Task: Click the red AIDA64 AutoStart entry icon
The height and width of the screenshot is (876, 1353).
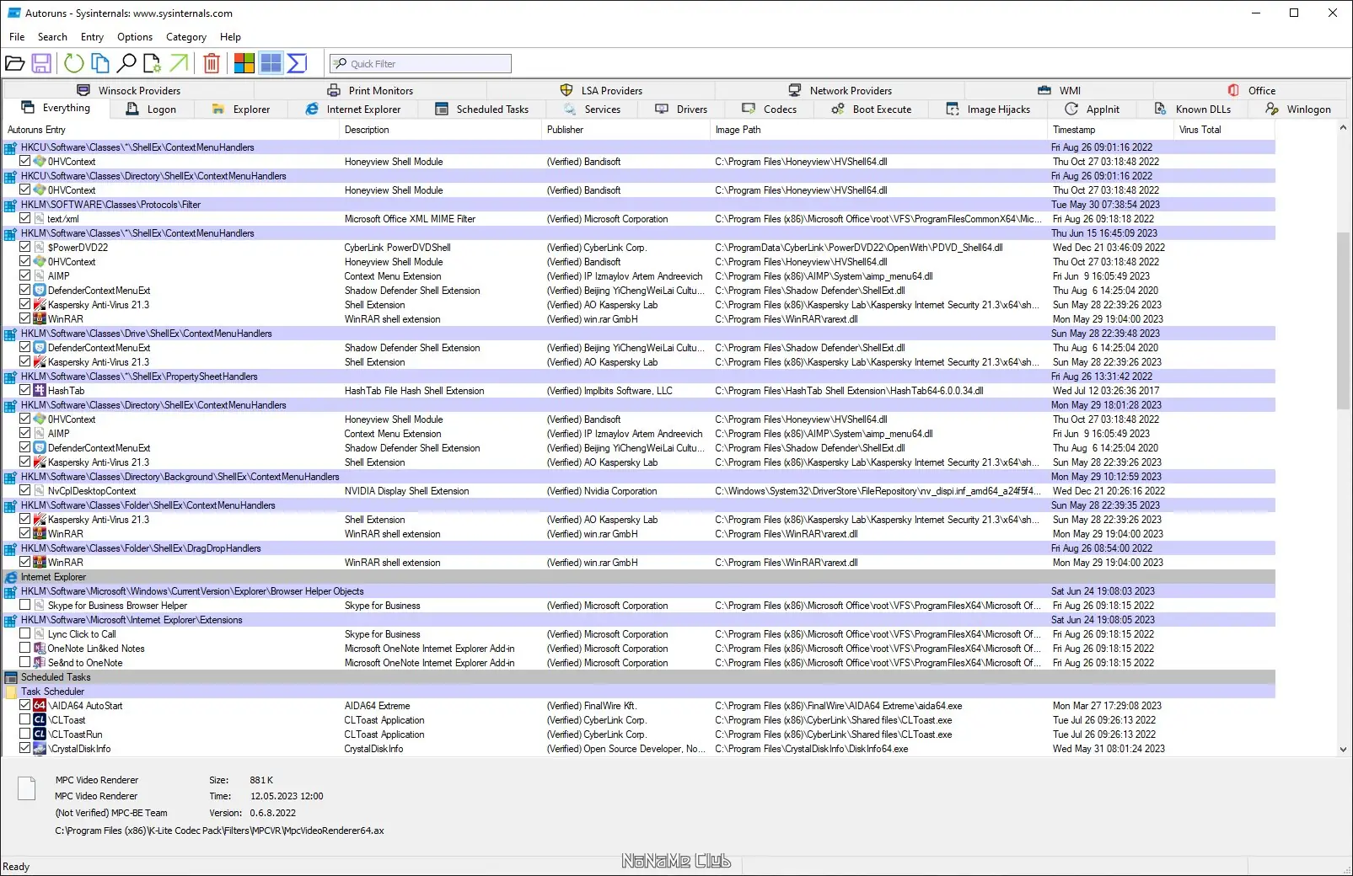Action: 40,706
